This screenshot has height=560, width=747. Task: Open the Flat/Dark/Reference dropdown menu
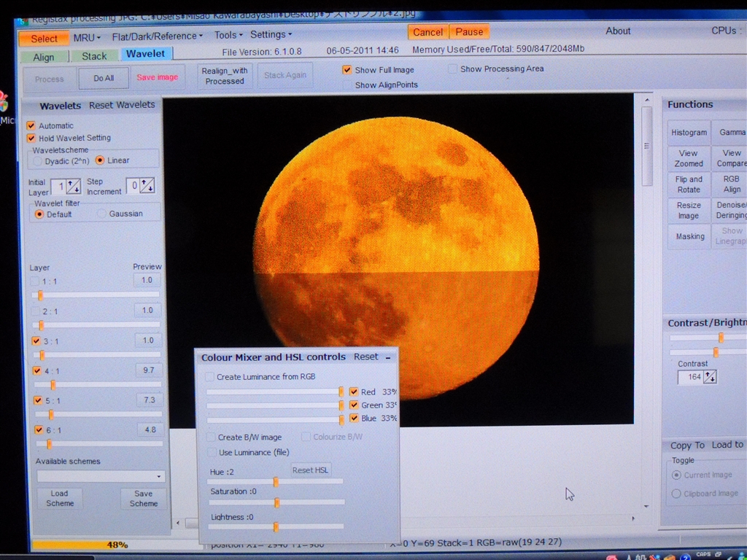[x=158, y=36]
